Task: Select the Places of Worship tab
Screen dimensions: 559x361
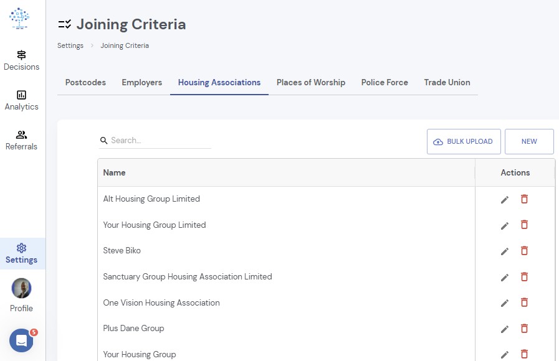Action: click(311, 83)
